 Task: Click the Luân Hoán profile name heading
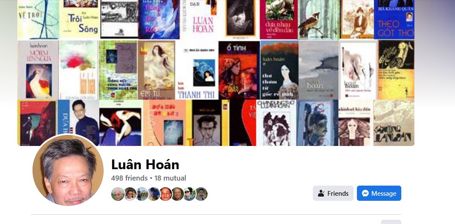[145, 165]
